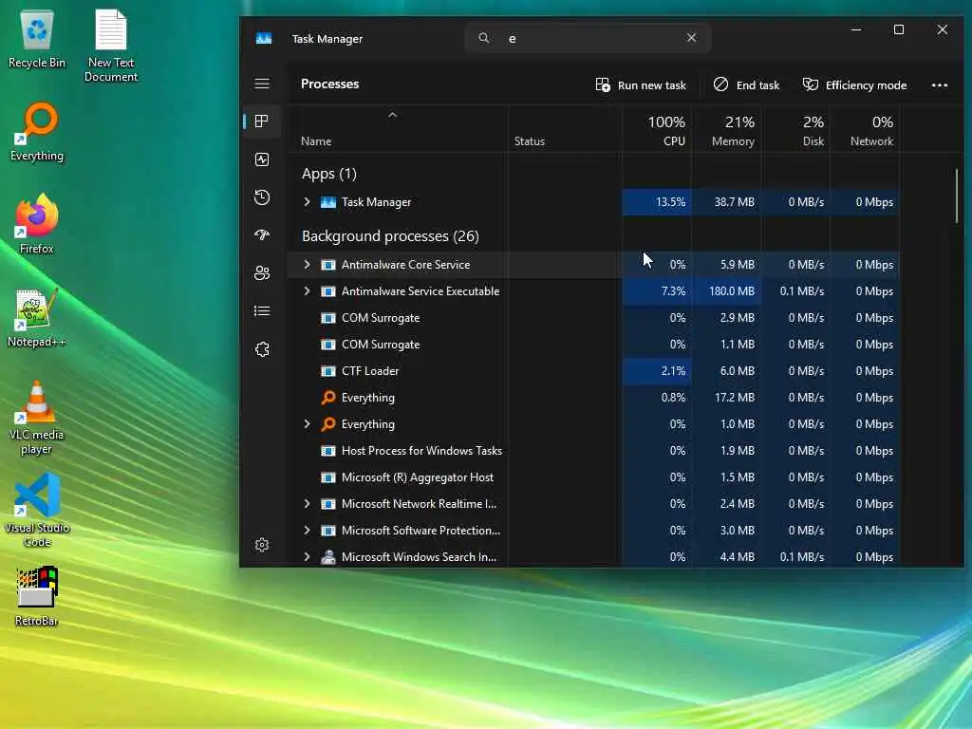Click the Apps (1) group header

(x=329, y=174)
